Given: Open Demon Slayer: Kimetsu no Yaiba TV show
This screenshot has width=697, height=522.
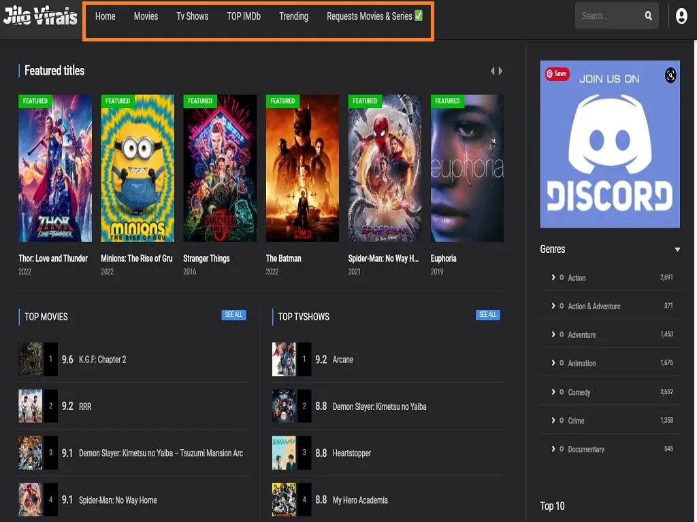Looking at the screenshot, I should click(x=379, y=406).
